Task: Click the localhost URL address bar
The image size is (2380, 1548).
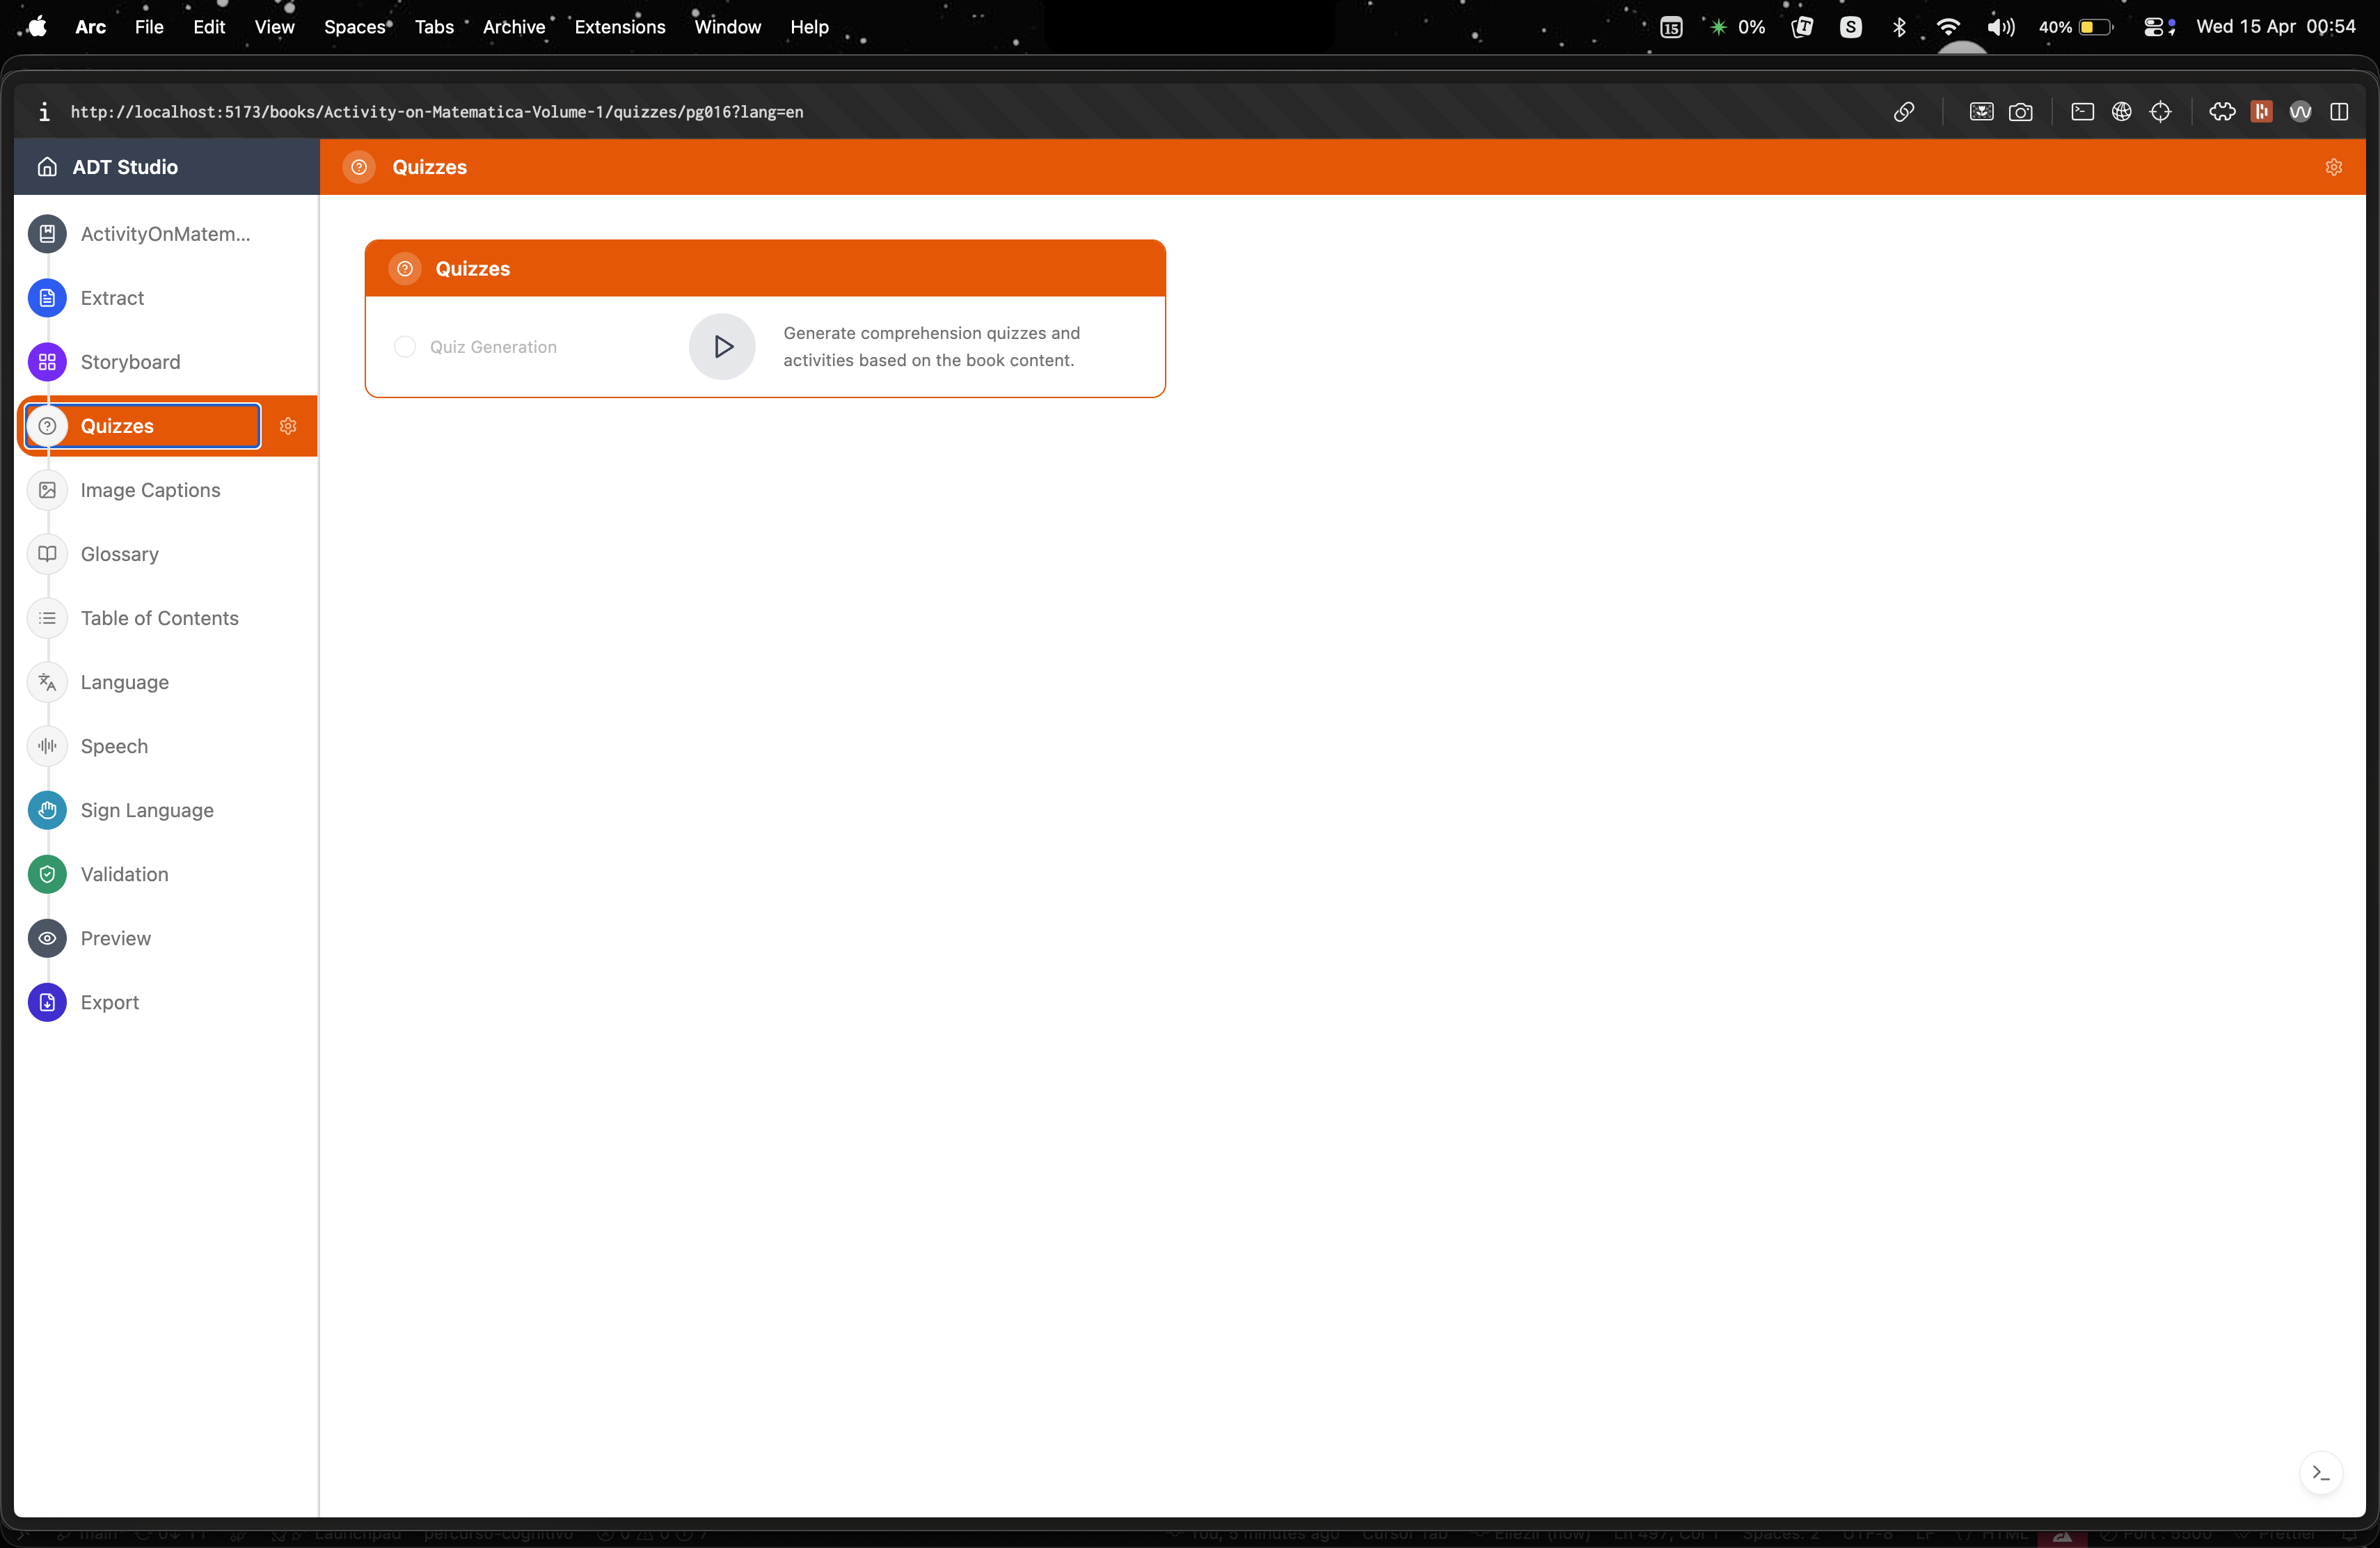Action: [437, 112]
